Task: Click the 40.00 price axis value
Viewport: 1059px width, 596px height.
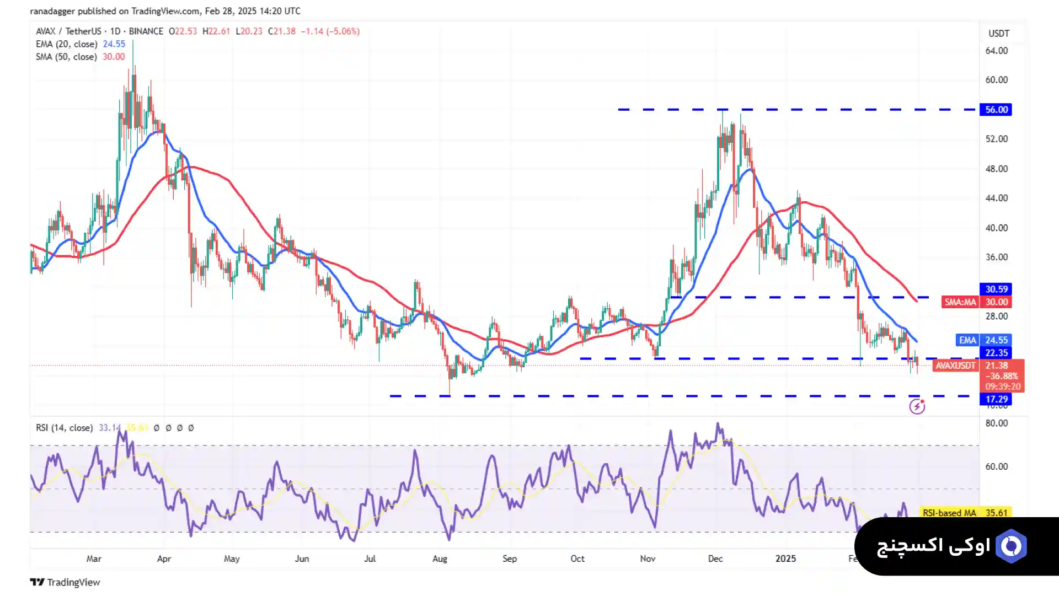Action: click(x=997, y=228)
